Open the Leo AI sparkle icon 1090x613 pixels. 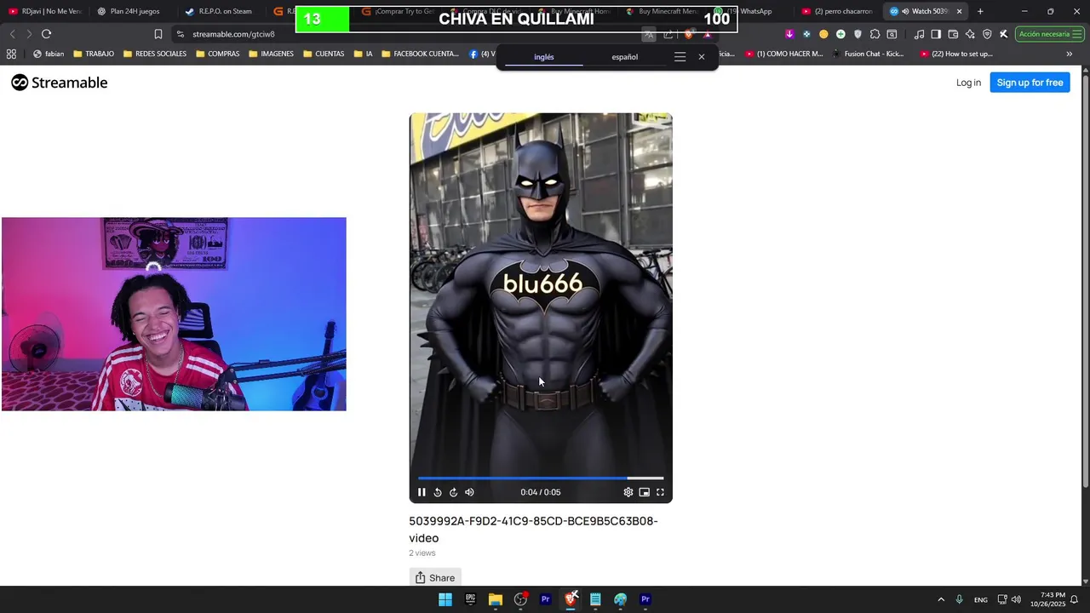(x=970, y=34)
